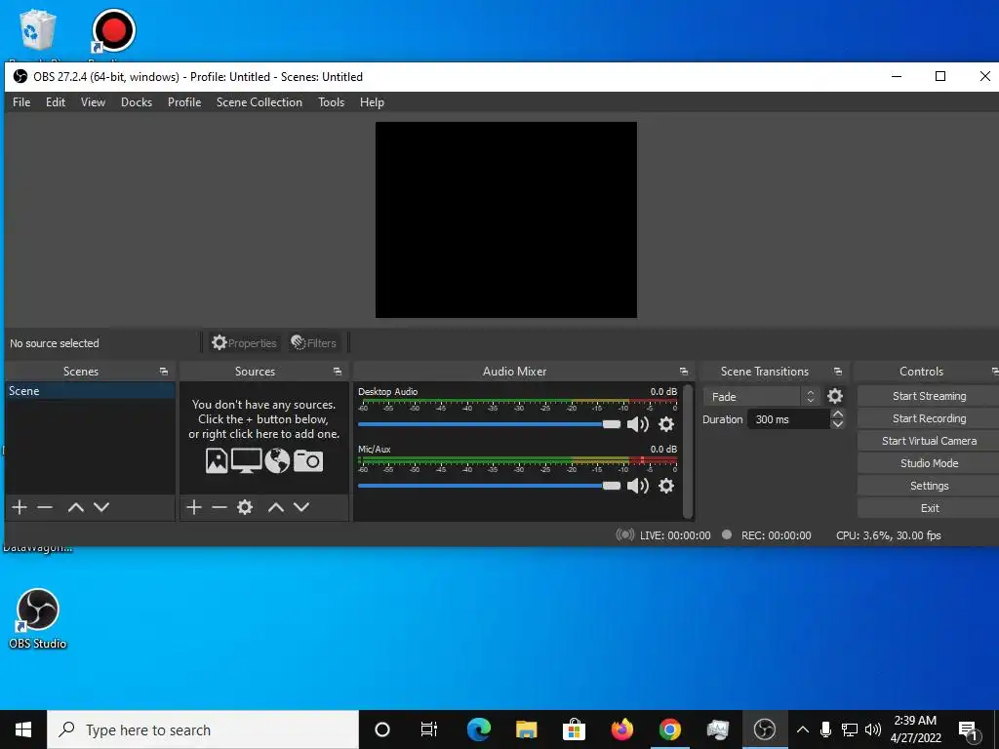This screenshot has height=749, width=999.
Task: Open source properties gear in Sources panel
Action: [x=245, y=507]
